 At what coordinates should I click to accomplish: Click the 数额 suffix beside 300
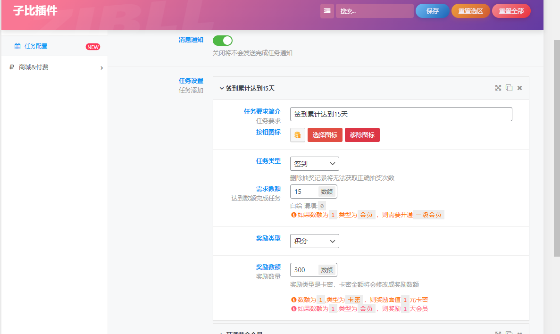[x=327, y=270]
